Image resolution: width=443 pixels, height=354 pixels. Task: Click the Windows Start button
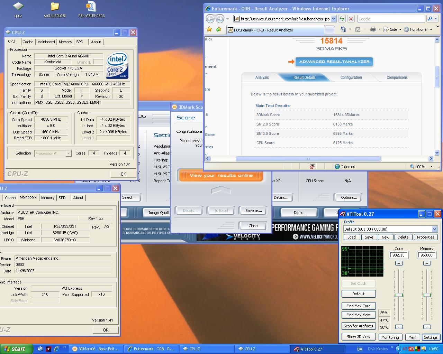[16, 349]
